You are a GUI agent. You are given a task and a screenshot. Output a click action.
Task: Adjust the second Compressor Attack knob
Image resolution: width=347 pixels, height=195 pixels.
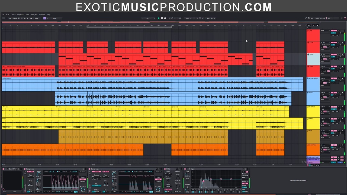114,180
